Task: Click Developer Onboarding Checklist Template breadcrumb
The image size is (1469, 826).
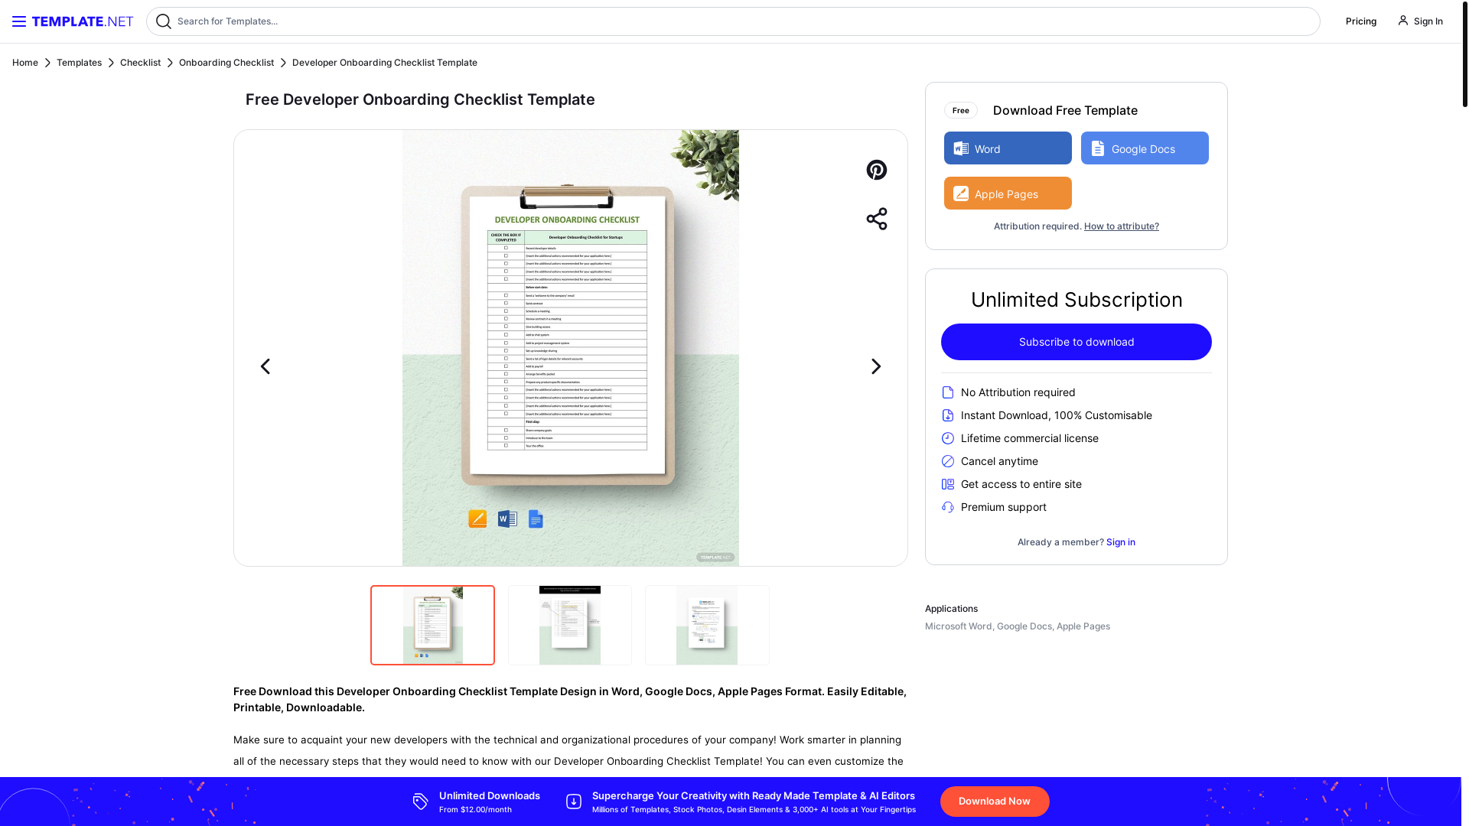Action: pos(385,63)
